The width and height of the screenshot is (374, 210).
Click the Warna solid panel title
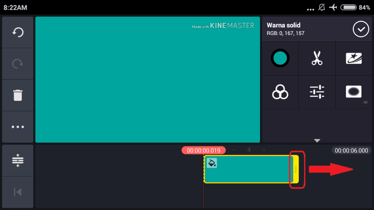pyautogui.click(x=283, y=25)
